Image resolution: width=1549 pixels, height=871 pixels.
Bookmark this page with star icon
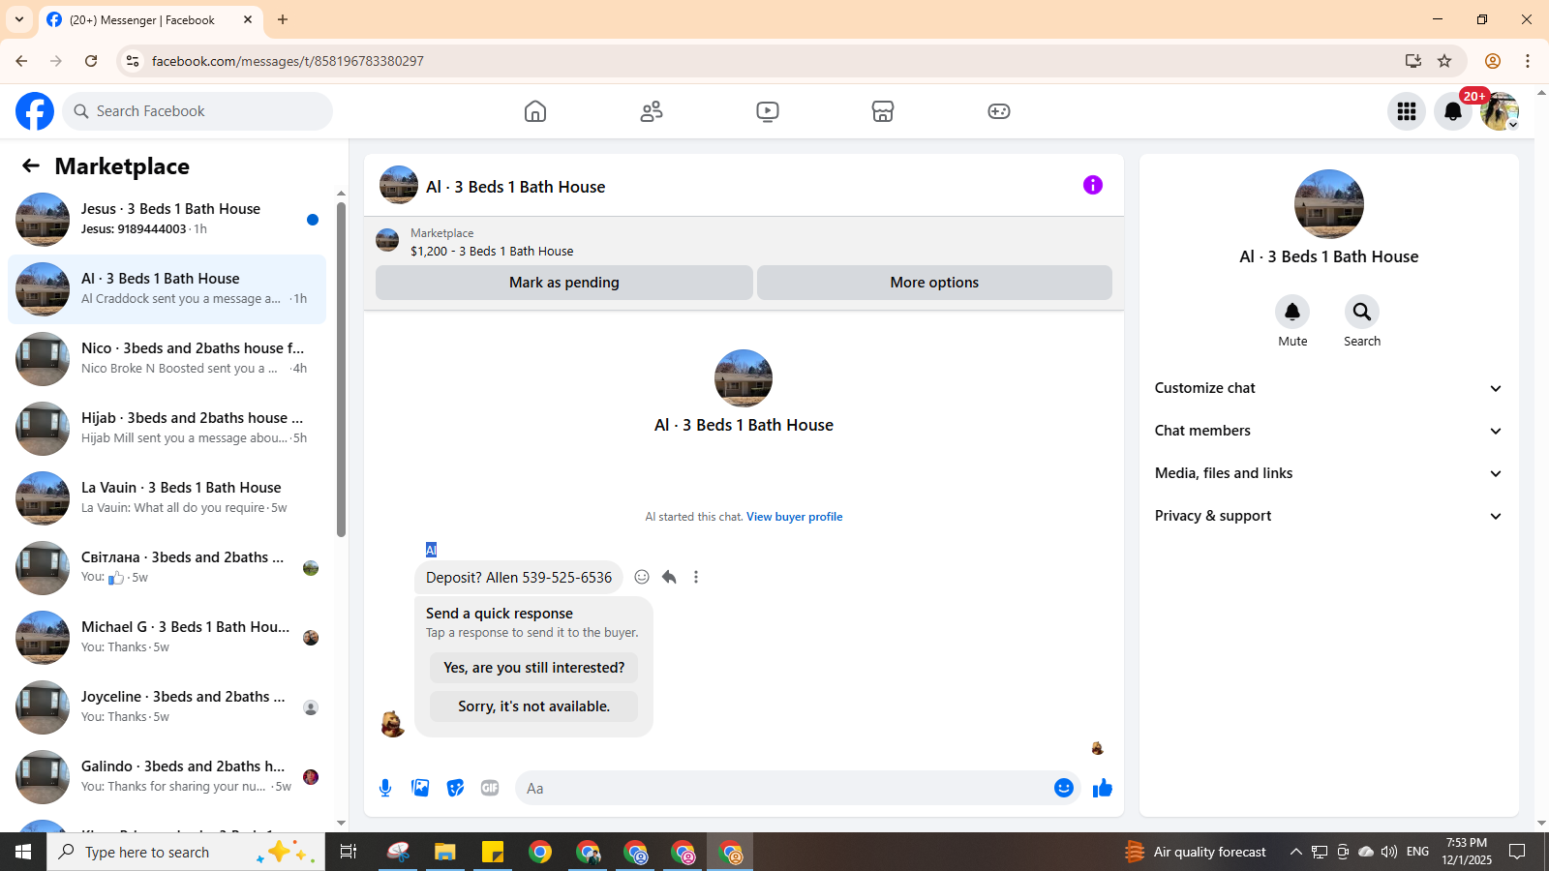coord(1444,61)
